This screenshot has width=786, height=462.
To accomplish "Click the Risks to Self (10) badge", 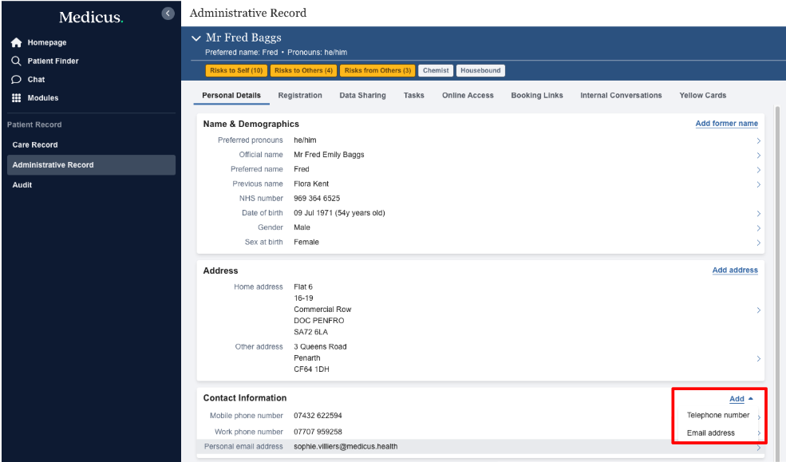I will 236,71.
